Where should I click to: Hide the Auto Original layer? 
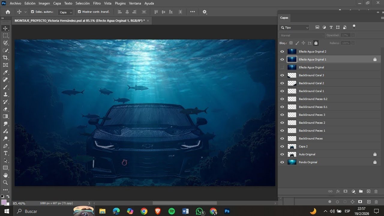point(282,154)
